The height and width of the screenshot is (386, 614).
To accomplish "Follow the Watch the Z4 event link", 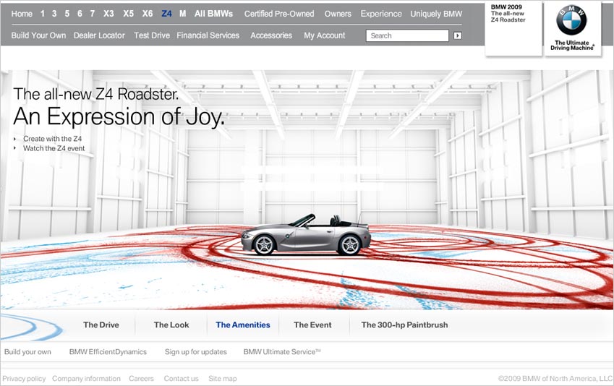I will (54, 148).
